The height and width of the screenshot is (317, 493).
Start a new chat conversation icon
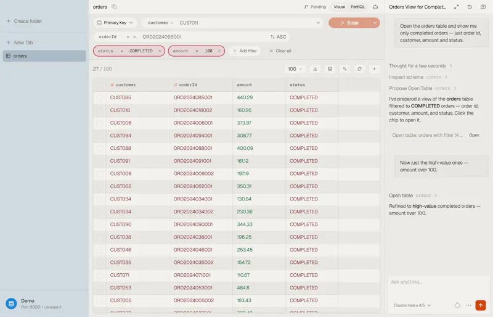pos(483,7)
